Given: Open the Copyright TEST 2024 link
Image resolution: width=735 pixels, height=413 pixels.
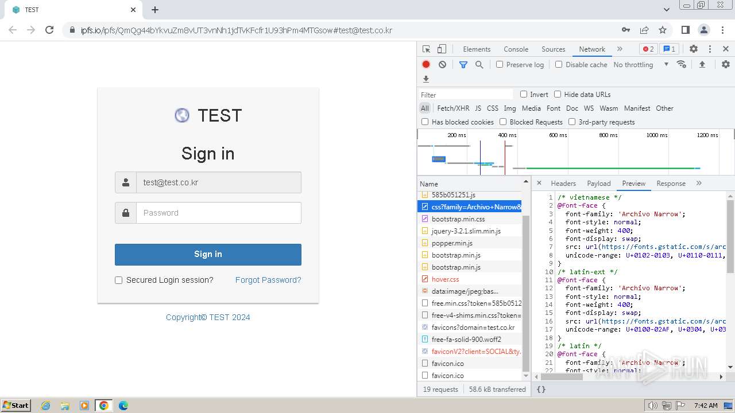Looking at the screenshot, I should (x=208, y=317).
